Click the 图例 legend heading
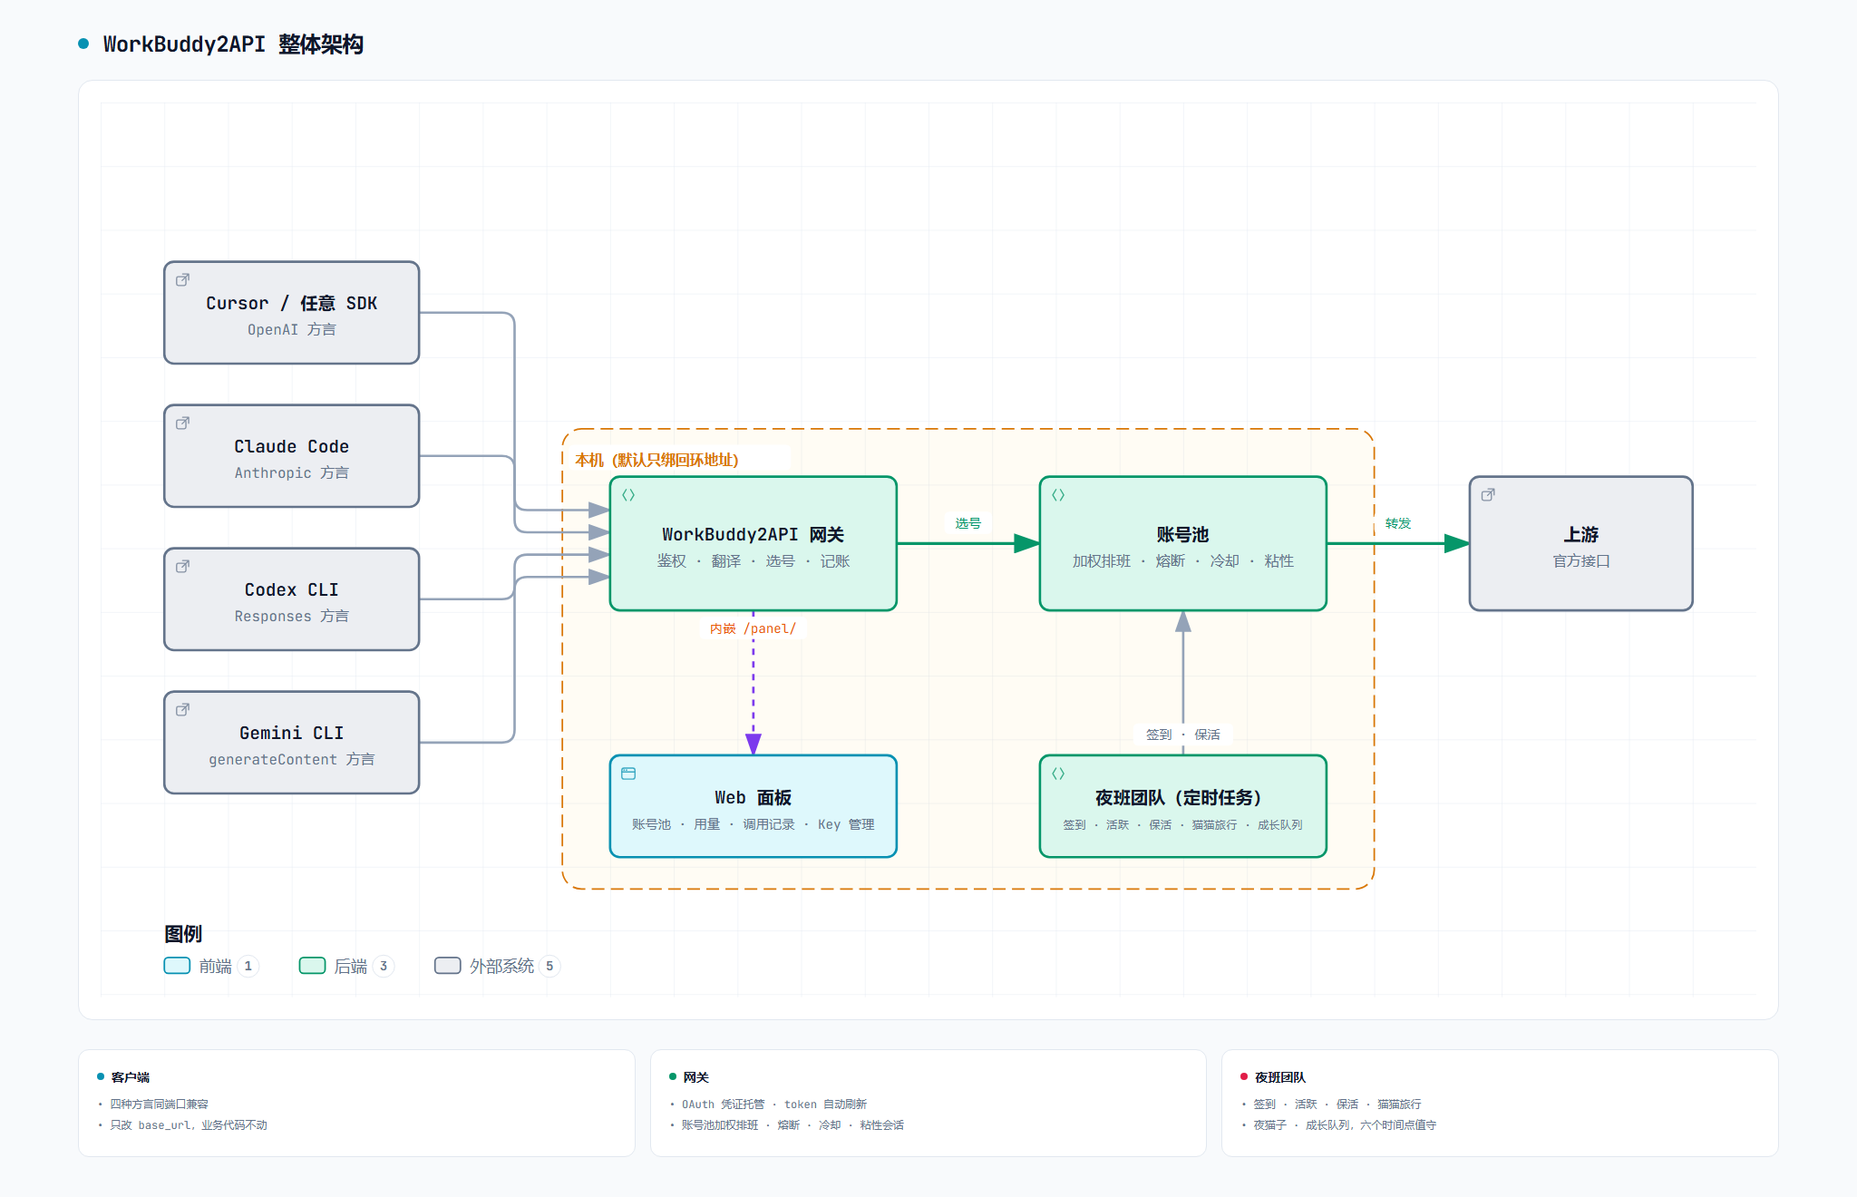The height and width of the screenshot is (1197, 1857). (182, 933)
